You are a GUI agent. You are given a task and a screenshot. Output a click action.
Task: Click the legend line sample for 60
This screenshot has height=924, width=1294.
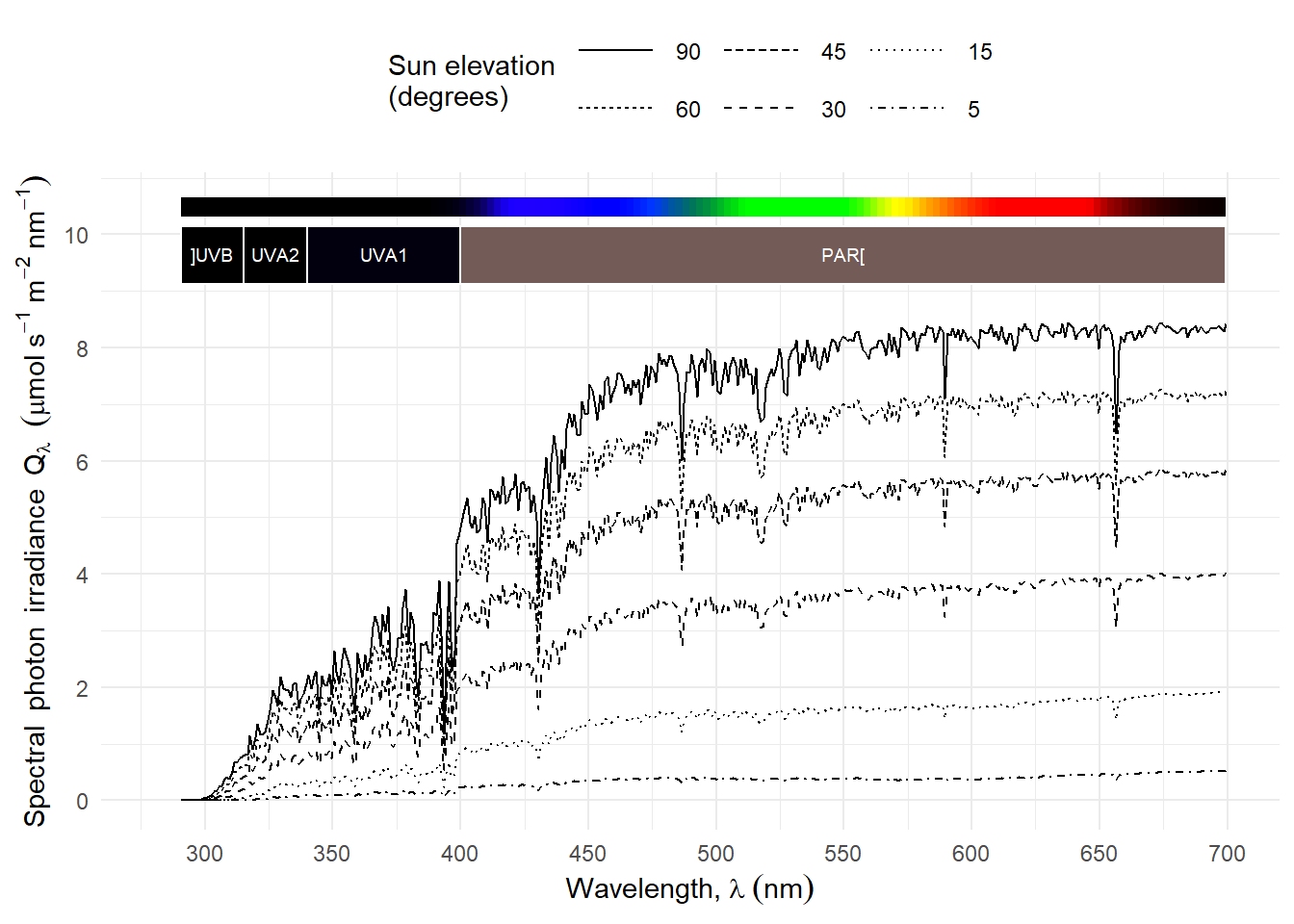click(x=615, y=109)
